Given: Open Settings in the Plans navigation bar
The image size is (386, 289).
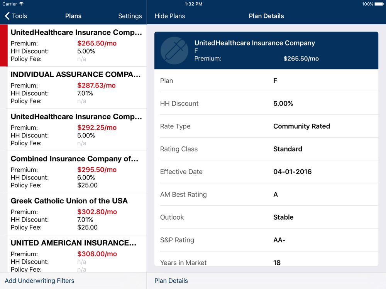Looking at the screenshot, I should 130,16.
